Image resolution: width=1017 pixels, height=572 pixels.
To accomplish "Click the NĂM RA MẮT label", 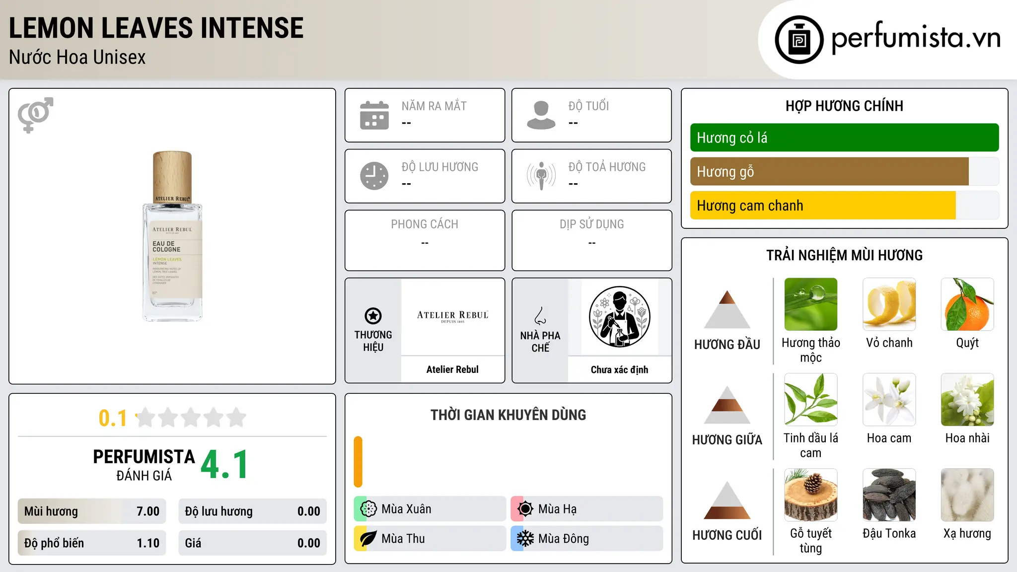I will pos(434,106).
